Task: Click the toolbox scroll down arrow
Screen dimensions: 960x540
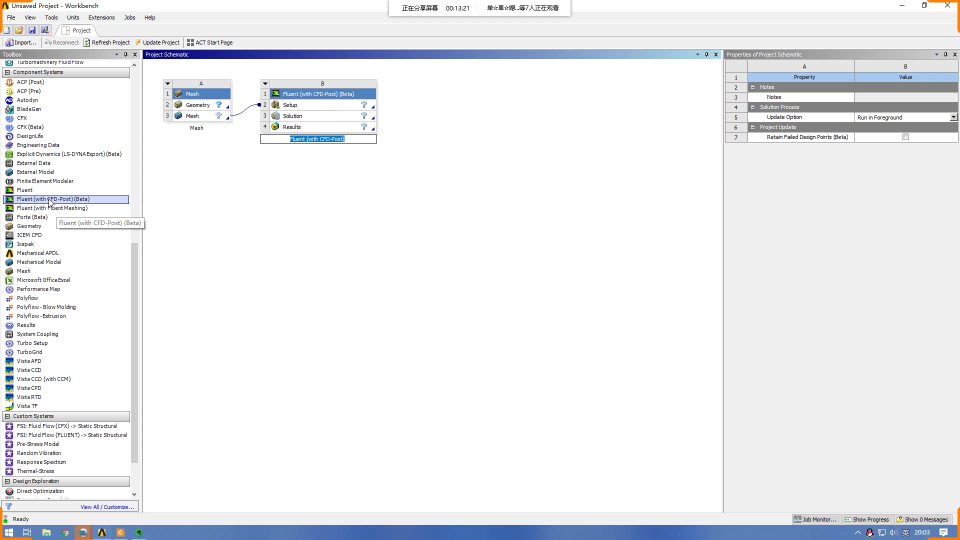Action: 134,494
